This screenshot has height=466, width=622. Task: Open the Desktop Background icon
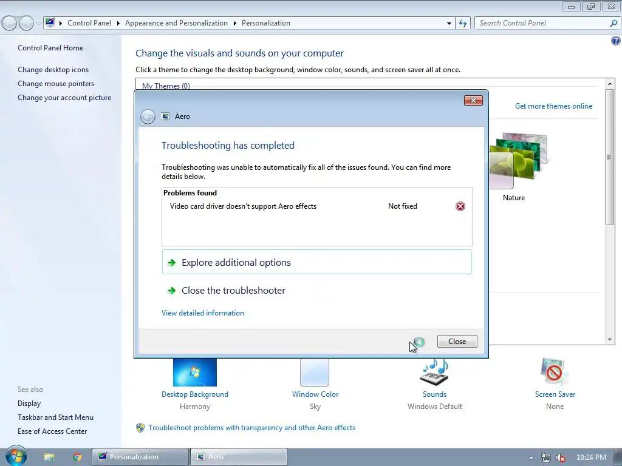[x=195, y=372]
